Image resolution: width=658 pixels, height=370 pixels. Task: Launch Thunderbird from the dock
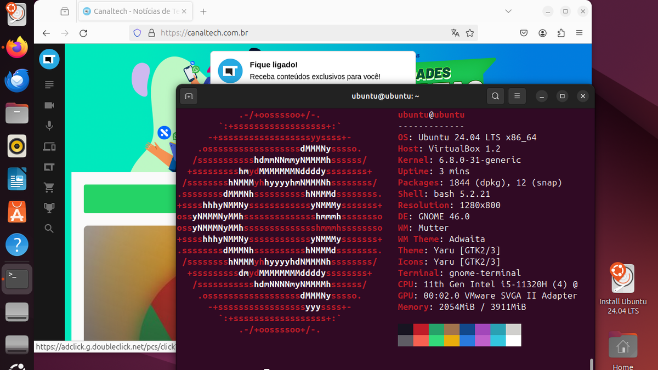click(16, 80)
